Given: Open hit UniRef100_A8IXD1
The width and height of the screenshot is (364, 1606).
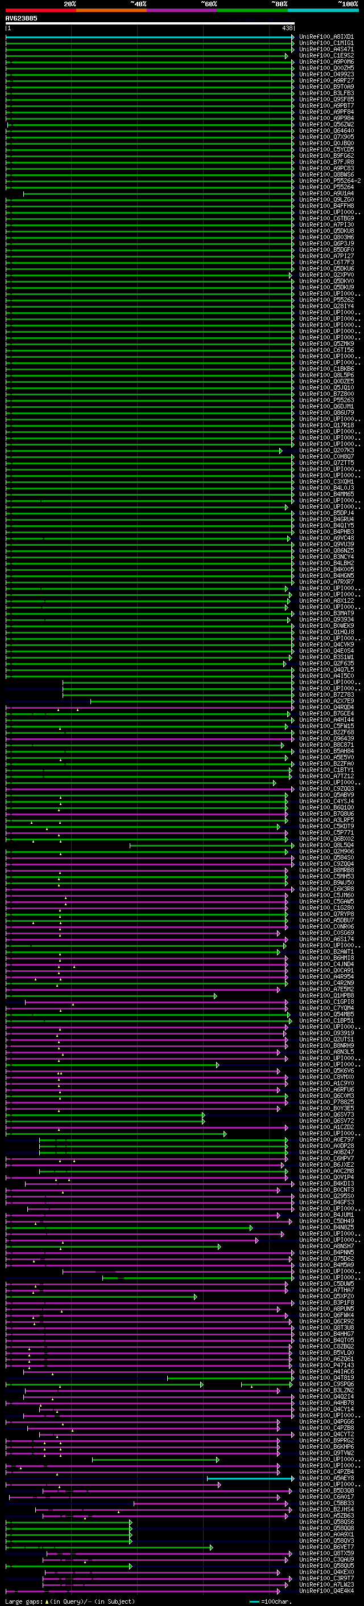Looking at the screenshot, I should pyautogui.click(x=326, y=38).
